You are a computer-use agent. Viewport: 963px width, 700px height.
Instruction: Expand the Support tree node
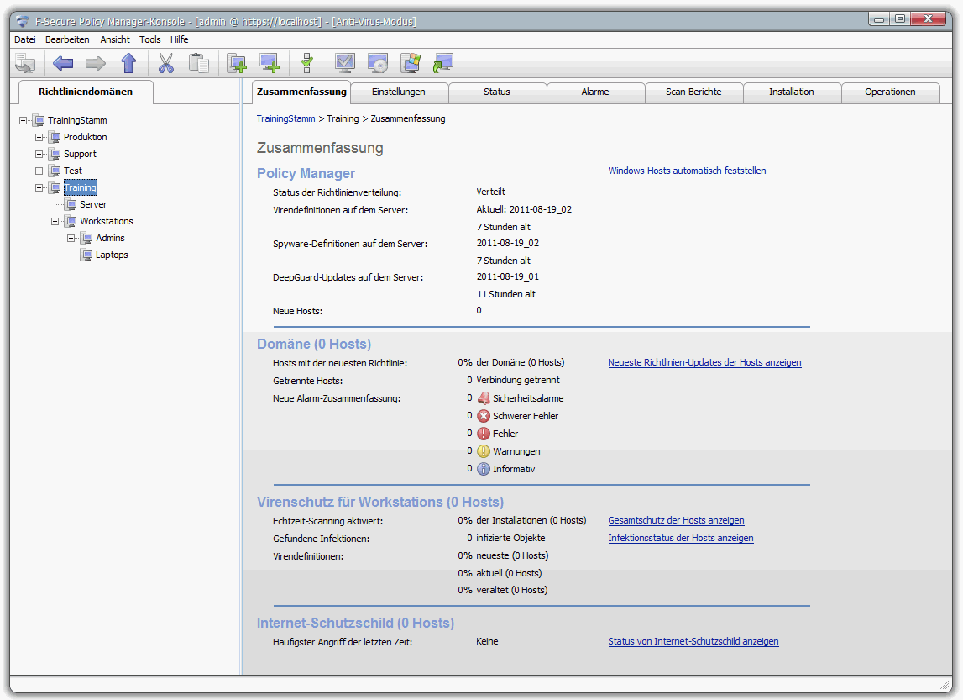click(39, 155)
